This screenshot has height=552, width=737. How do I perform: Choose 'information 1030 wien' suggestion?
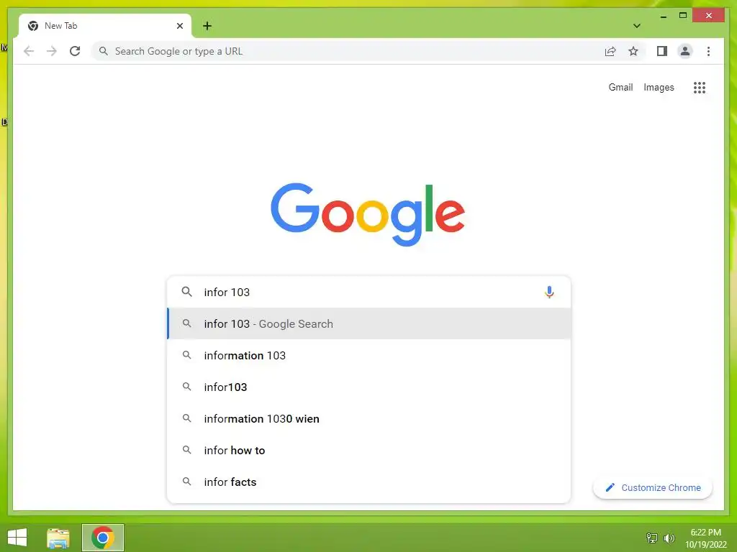click(x=369, y=419)
